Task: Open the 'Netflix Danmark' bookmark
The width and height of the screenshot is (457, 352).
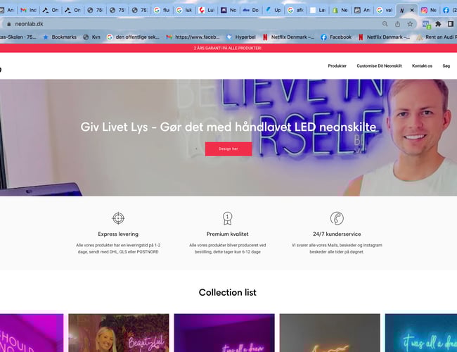Action: 384,37
